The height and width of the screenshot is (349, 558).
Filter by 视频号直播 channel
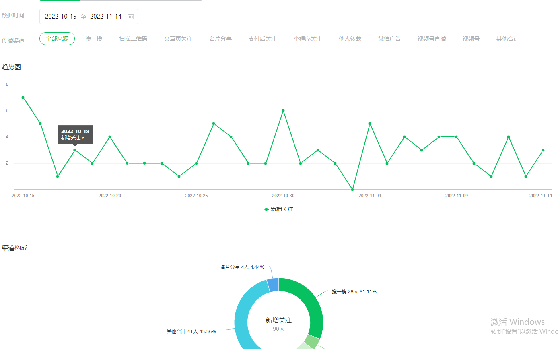[432, 39]
